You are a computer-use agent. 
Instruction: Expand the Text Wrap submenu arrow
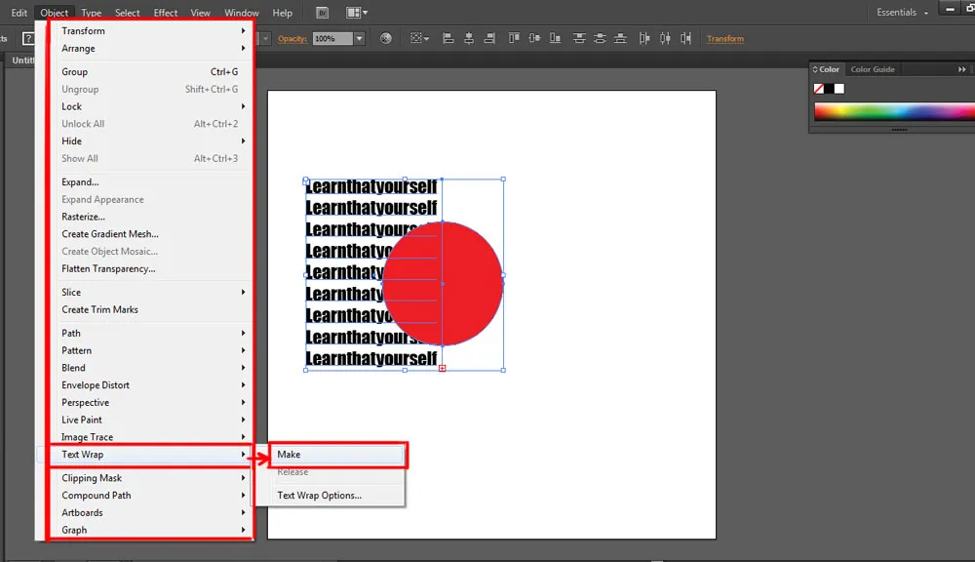pyautogui.click(x=243, y=455)
